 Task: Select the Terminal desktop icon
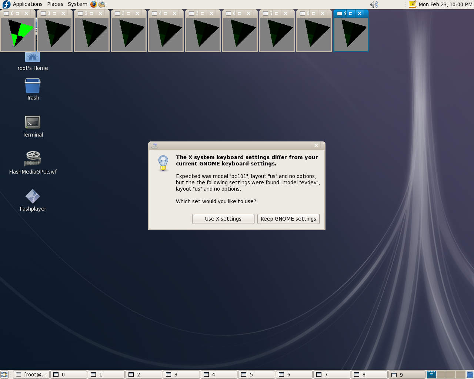pyautogui.click(x=33, y=123)
